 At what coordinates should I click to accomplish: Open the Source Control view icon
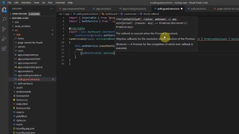pyautogui.click(x=4, y=29)
